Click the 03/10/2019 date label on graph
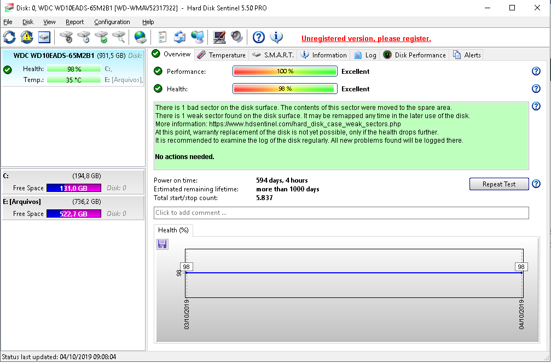The width and height of the screenshot is (551, 363). pyautogui.click(x=187, y=314)
